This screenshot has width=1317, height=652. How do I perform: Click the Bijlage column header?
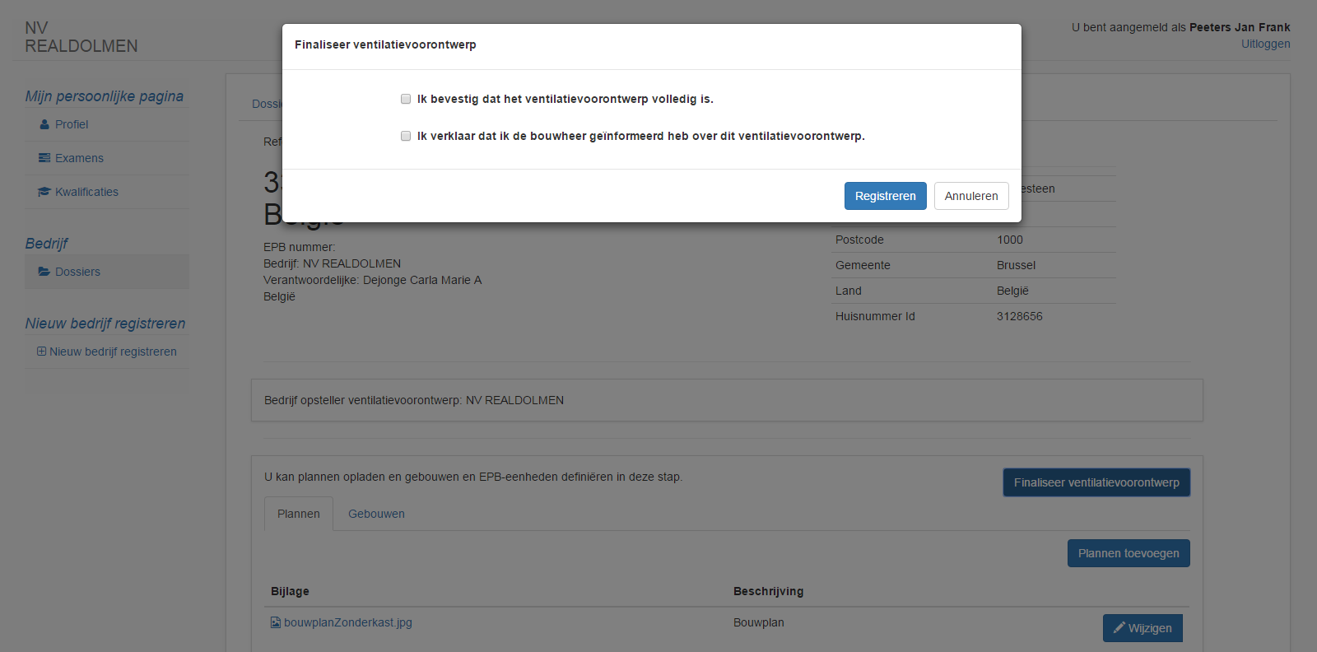[290, 591]
